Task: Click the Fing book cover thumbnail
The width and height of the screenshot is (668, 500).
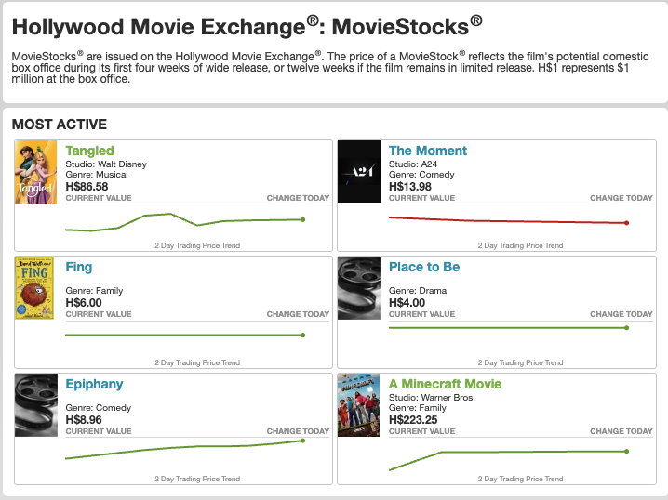Action: [36, 289]
